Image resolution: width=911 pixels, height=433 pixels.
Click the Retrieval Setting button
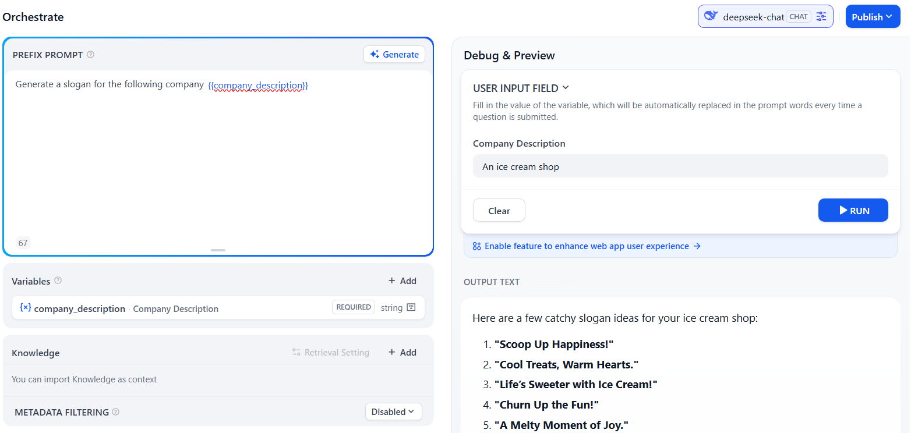331,352
